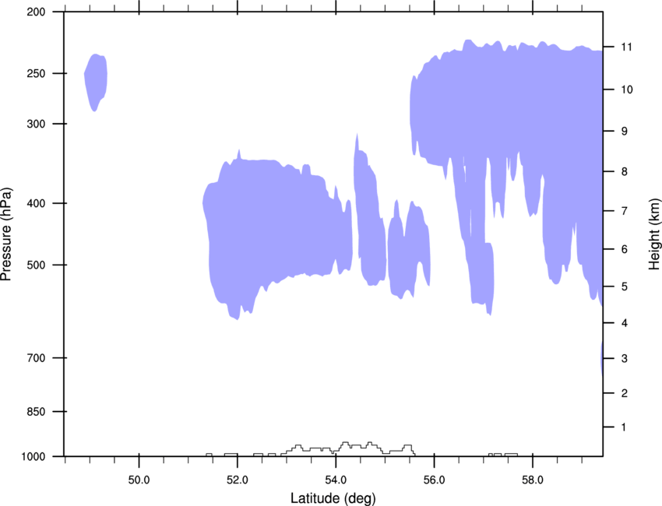Select the 700 hPa pressure tick label
This screenshot has width=662, height=506.
click(x=36, y=358)
